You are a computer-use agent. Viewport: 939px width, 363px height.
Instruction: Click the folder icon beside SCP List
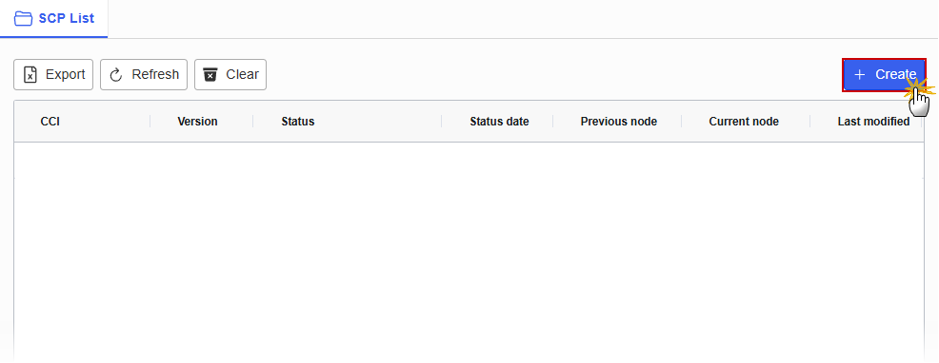coord(24,19)
